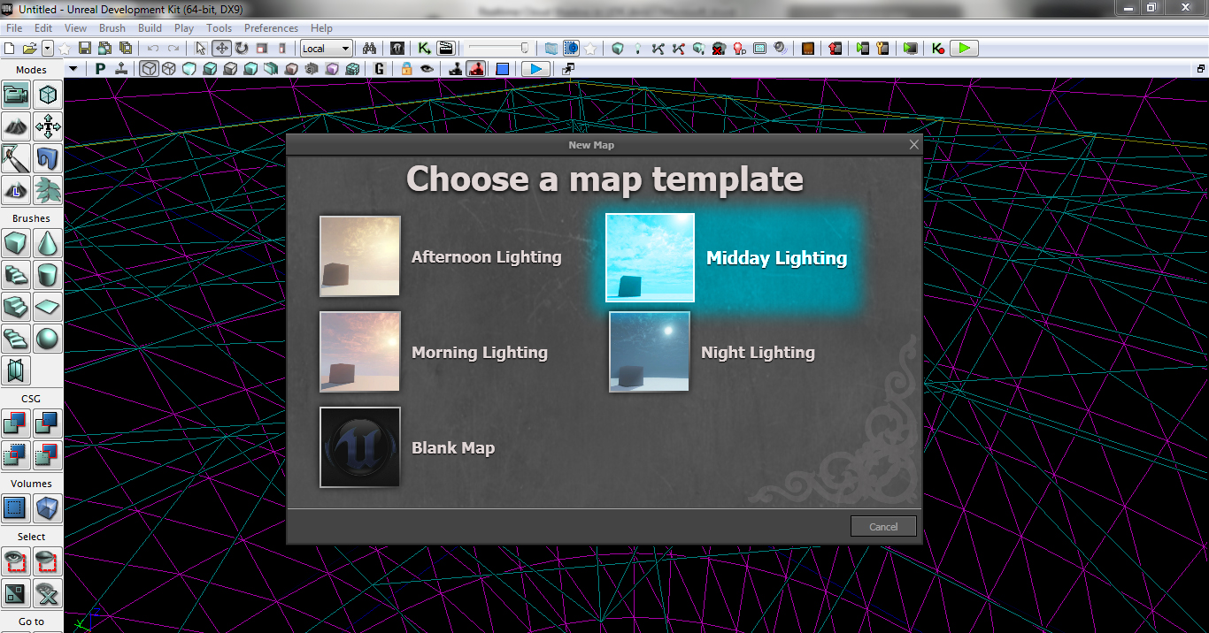Click the New map file icon
The image size is (1209, 633).
(10, 49)
